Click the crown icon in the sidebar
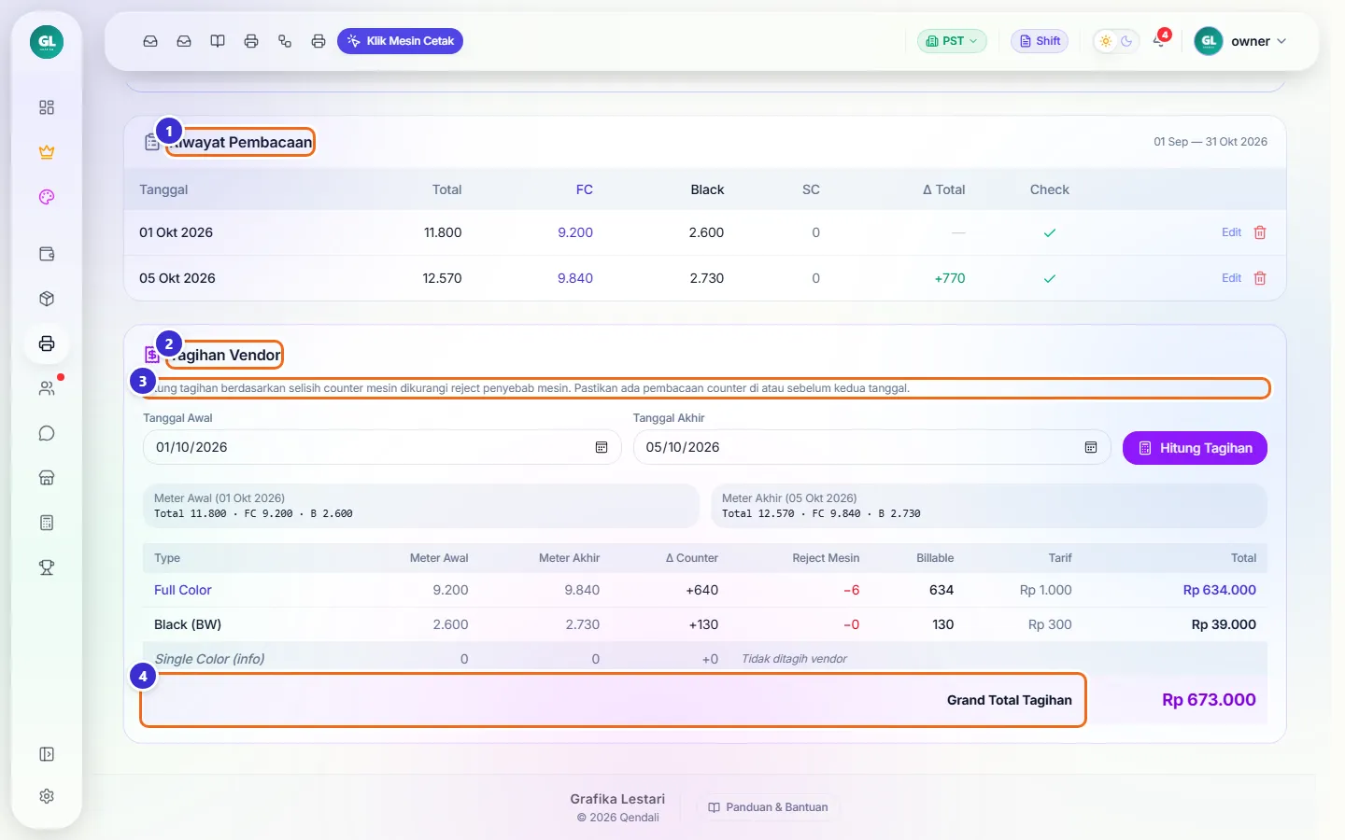 click(x=47, y=152)
